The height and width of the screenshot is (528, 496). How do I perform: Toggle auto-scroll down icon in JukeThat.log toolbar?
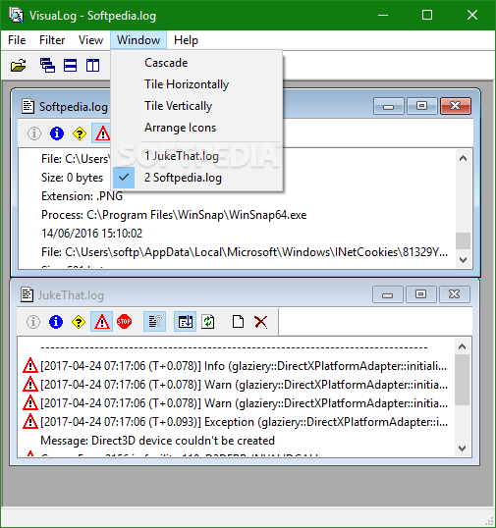pyautogui.click(x=185, y=322)
